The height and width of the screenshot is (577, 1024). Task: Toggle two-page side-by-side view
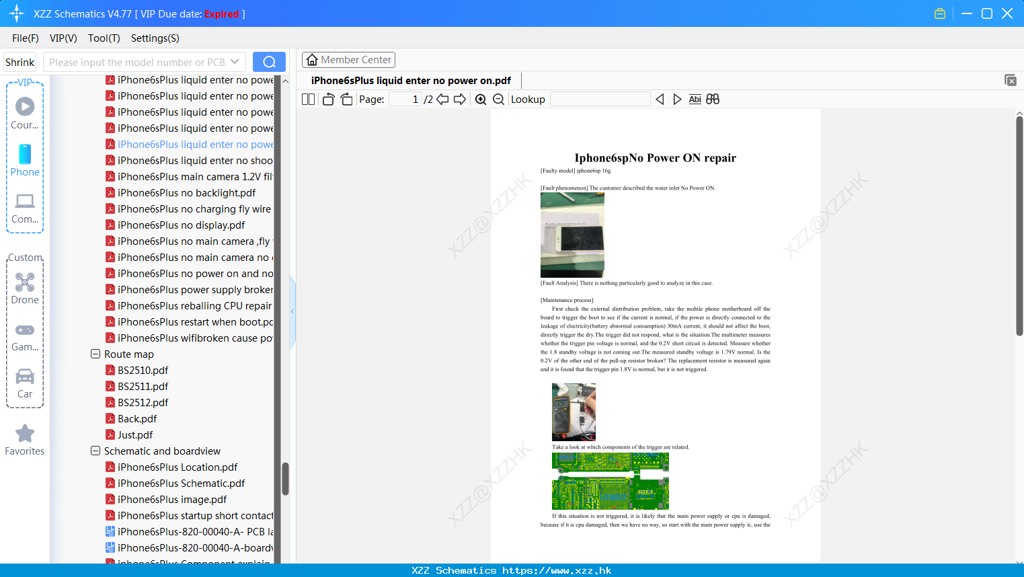point(308,100)
